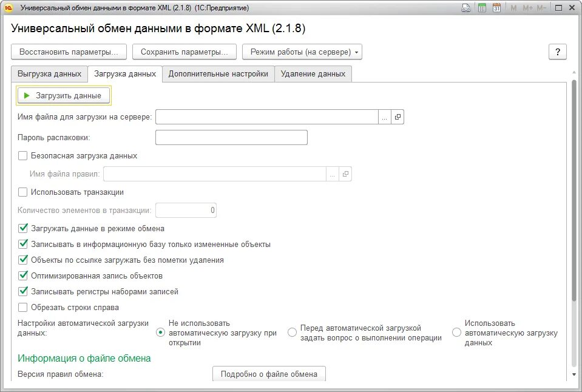The width and height of the screenshot is (582, 392).
Task: Select 'Перед автоматической загрузкой задать вопрос' radio
Action: coord(292,333)
